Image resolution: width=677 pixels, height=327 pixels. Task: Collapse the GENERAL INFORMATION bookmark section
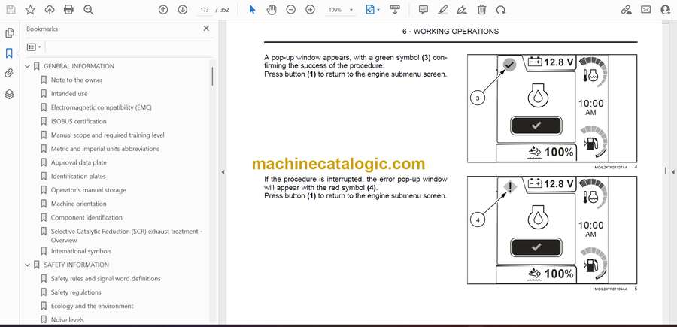28,66
